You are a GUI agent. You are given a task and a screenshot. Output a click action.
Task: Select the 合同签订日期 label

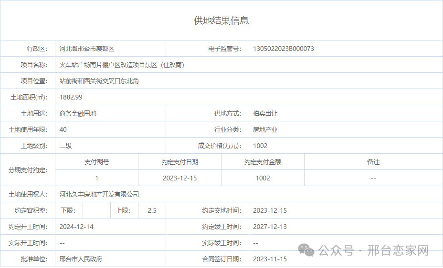pyautogui.click(x=222, y=259)
